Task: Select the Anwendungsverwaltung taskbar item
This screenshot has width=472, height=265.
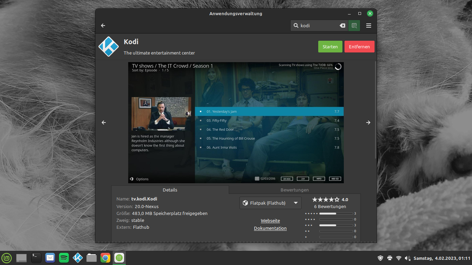Action: click(x=119, y=258)
